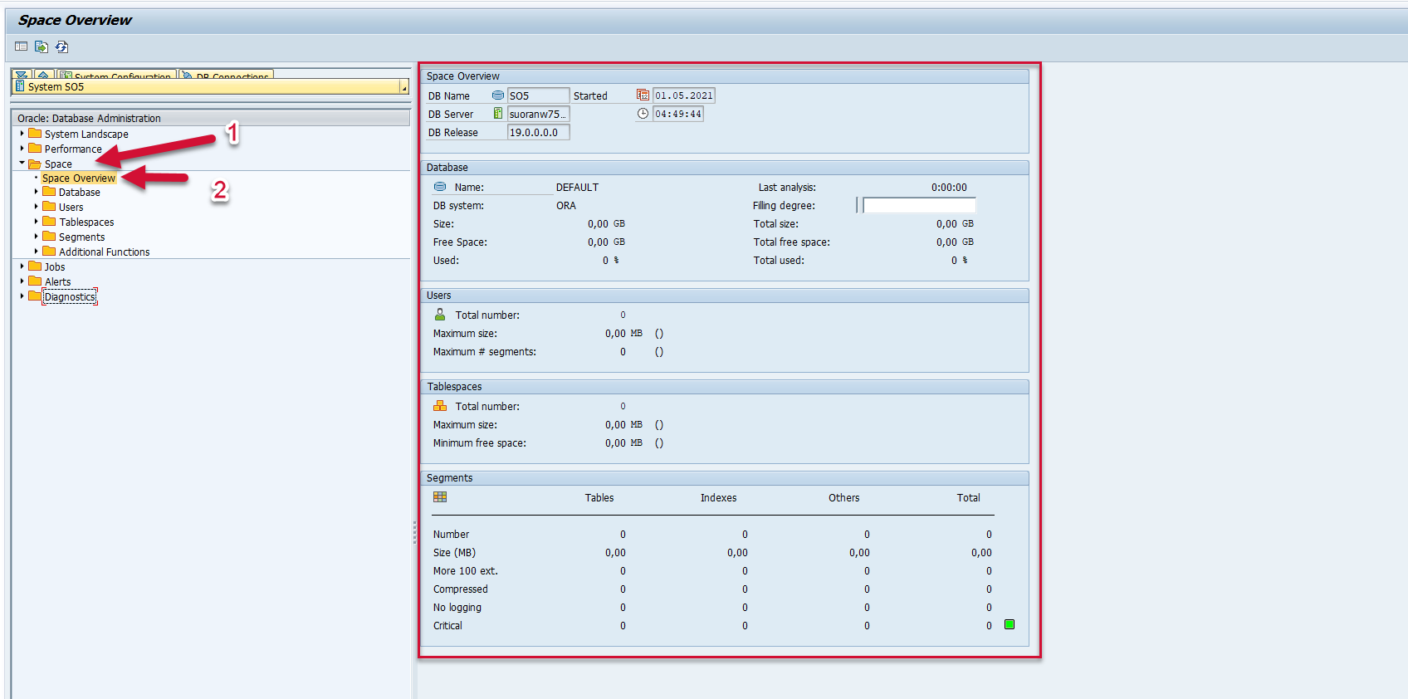The width and height of the screenshot is (1408, 699).
Task: Click the table grid icon in Segments
Action: [x=440, y=497]
